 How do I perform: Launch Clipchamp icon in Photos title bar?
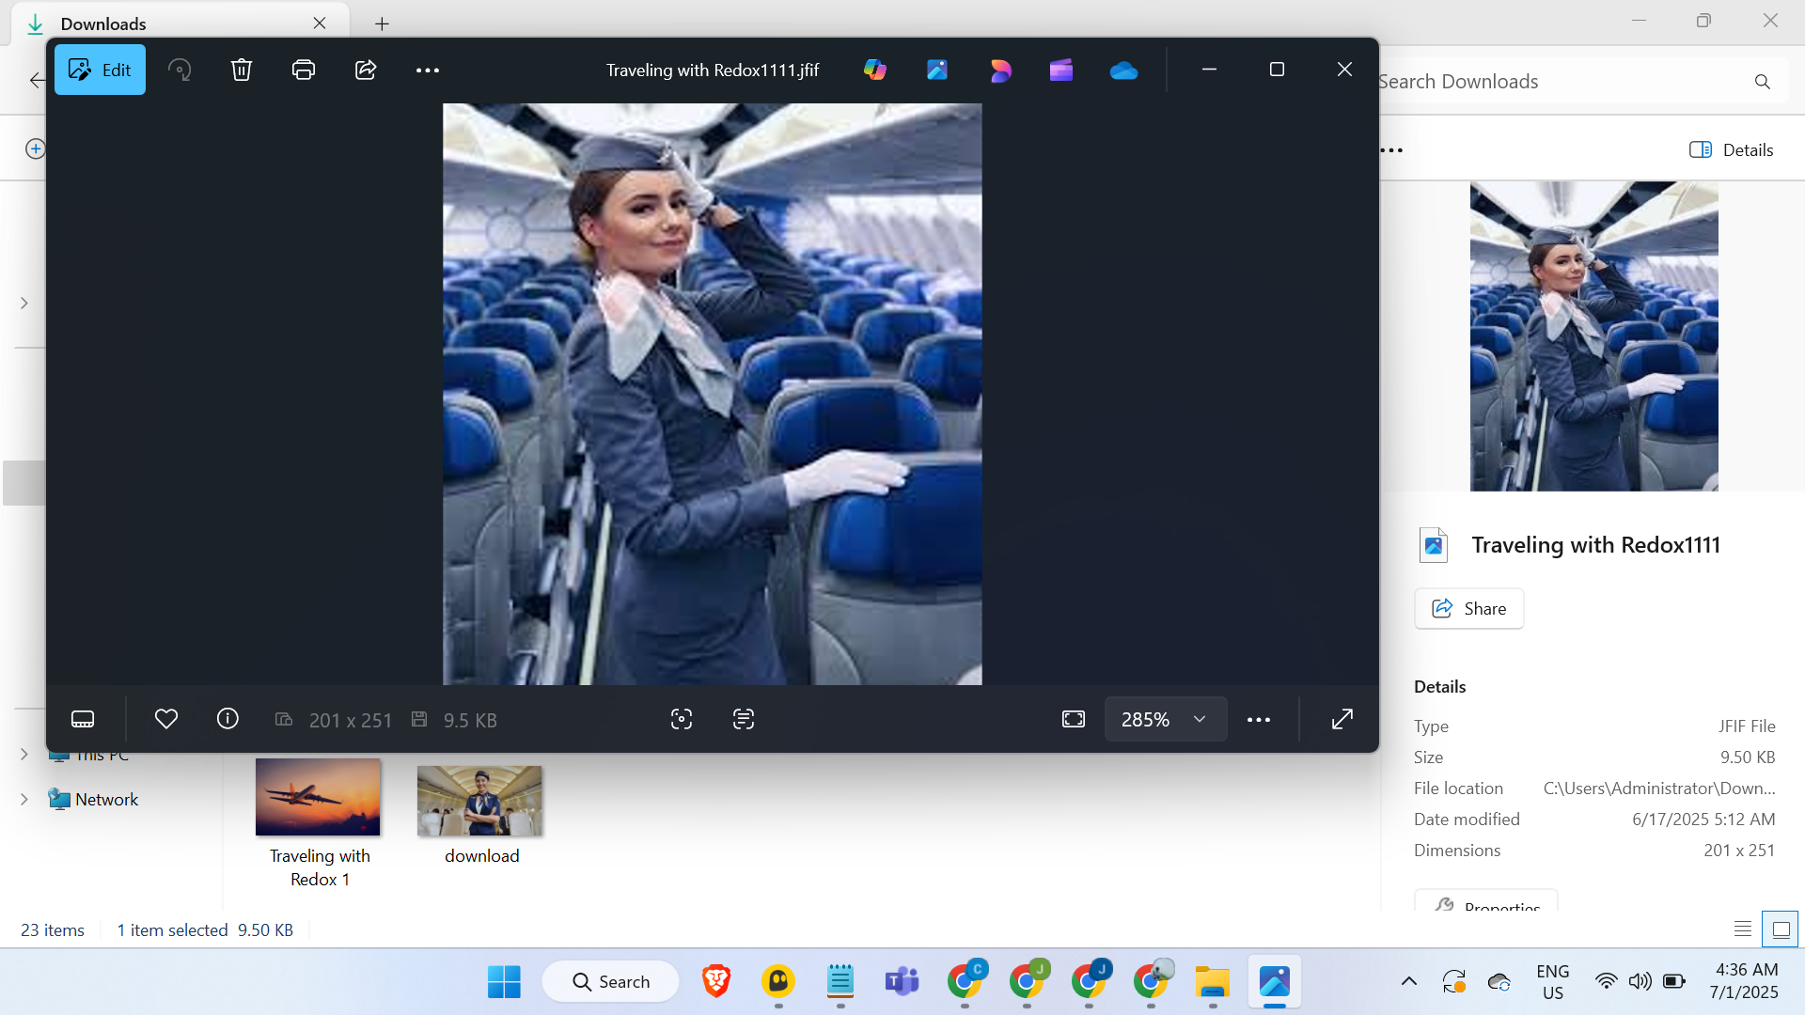coord(1061,70)
